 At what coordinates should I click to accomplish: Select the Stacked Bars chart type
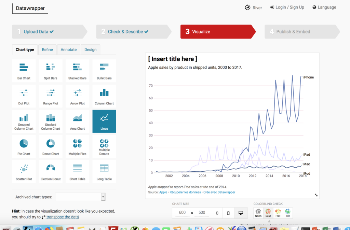pyautogui.click(x=77, y=71)
